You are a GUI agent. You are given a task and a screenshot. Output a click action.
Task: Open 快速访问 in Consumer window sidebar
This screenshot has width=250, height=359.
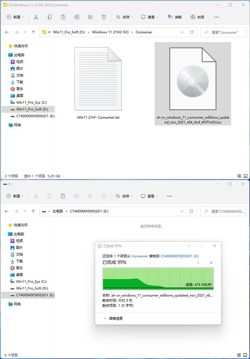(18, 46)
